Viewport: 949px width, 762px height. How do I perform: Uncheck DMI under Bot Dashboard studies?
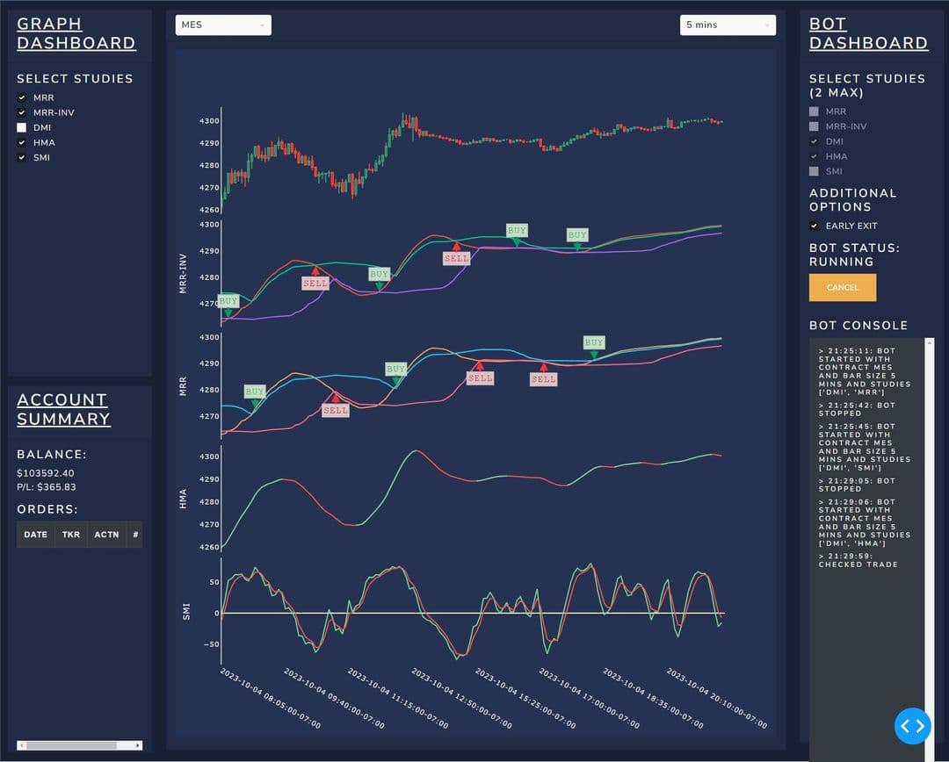814,141
